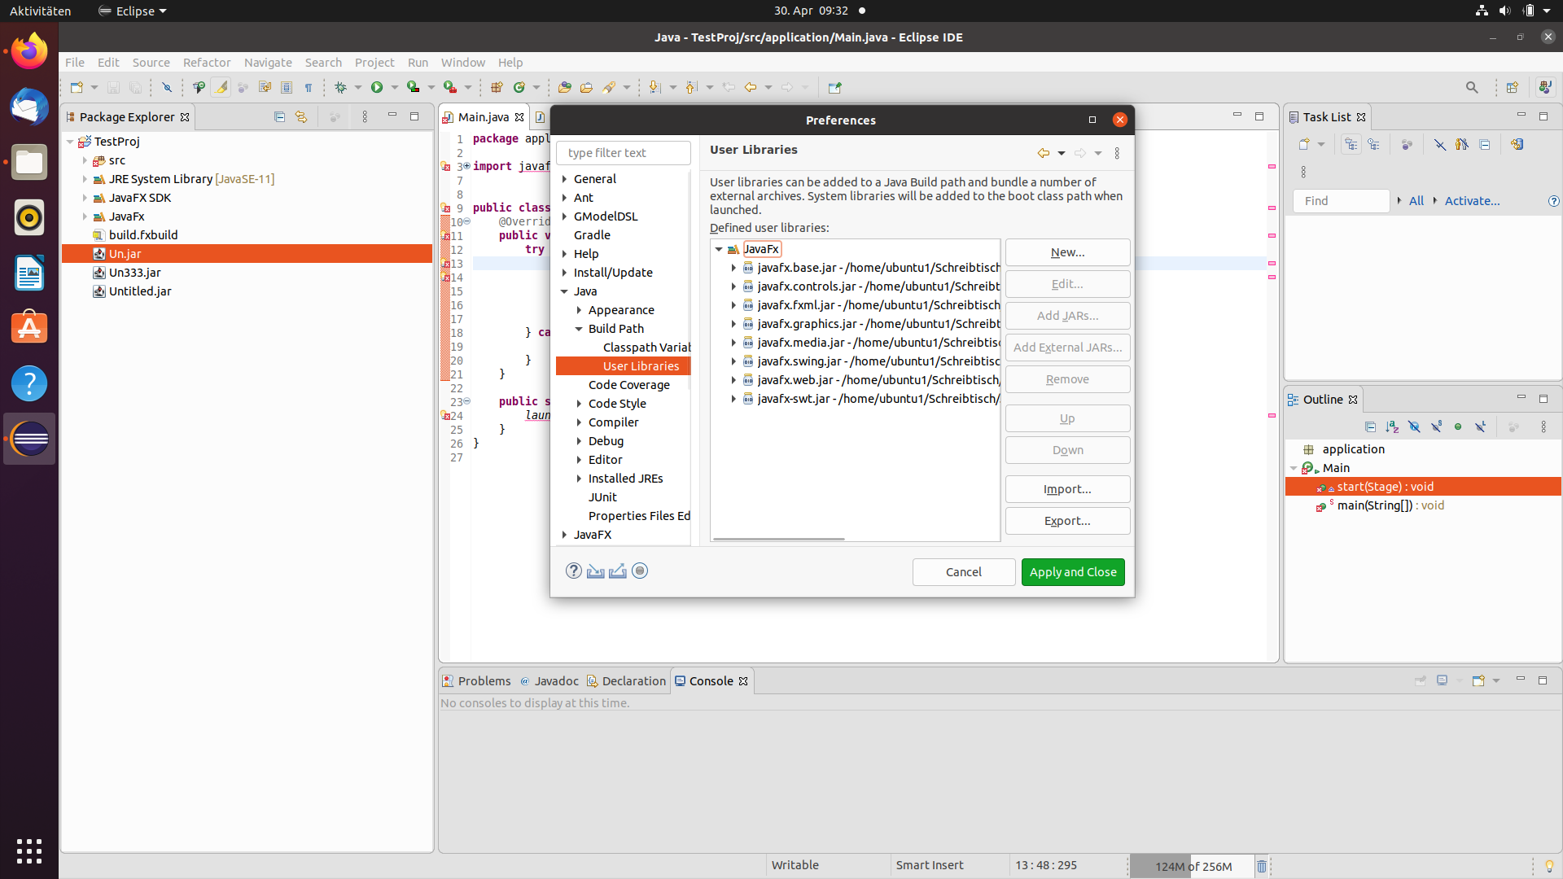Click Activate... link in Task List
The image size is (1563, 879).
(x=1472, y=201)
